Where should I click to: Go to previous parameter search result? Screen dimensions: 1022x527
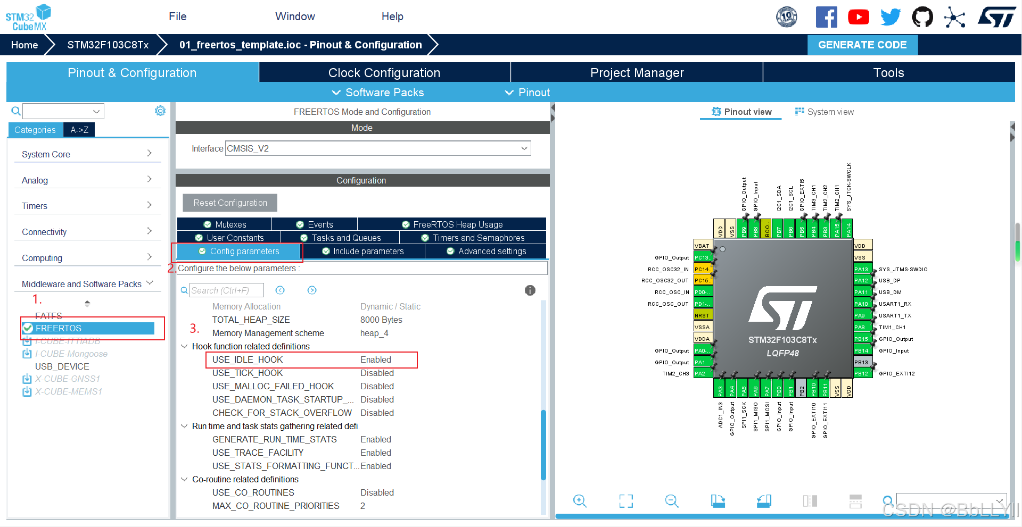[280, 290]
